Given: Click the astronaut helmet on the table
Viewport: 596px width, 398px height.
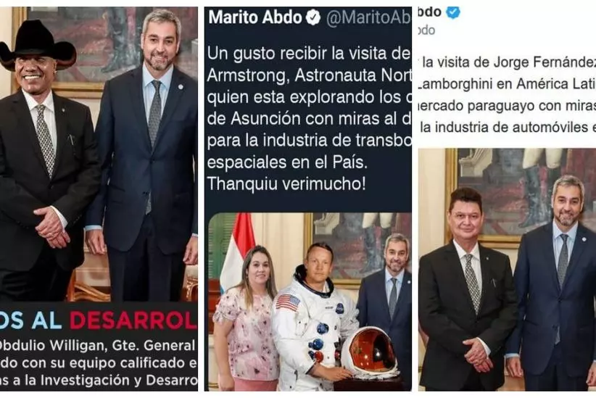Looking at the screenshot, I should pyautogui.click(x=369, y=351).
